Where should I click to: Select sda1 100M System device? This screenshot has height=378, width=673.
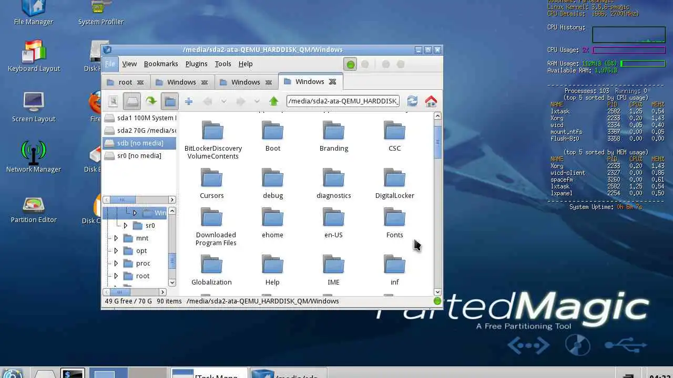tap(140, 118)
